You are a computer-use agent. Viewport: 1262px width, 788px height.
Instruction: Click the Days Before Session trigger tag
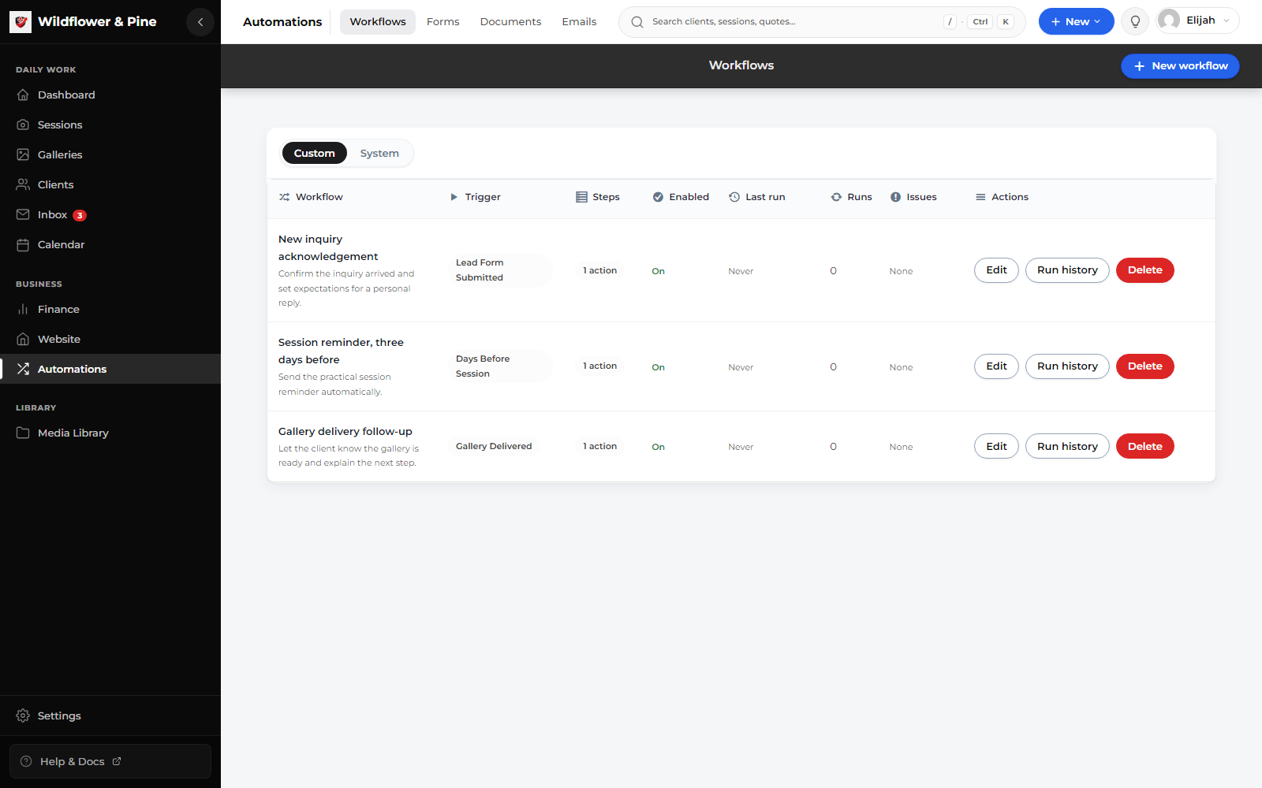(x=500, y=366)
